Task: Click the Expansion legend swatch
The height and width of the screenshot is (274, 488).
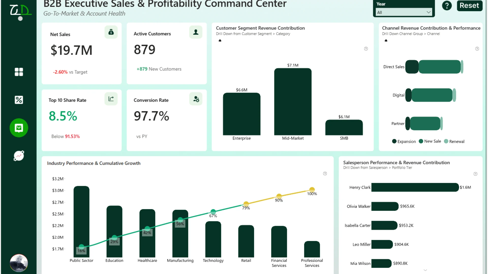Action: [394, 141]
